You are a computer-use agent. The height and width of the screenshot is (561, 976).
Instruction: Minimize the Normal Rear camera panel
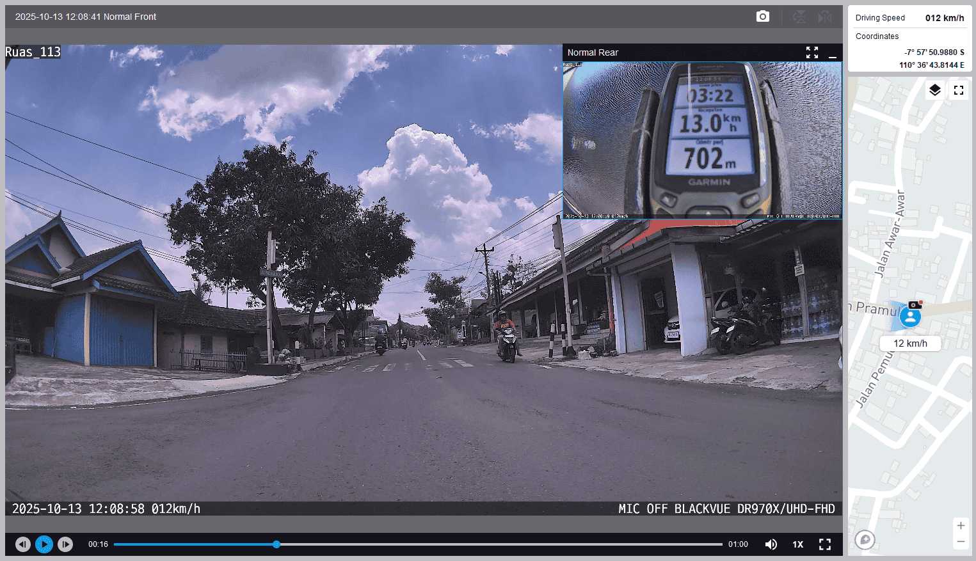(x=833, y=53)
